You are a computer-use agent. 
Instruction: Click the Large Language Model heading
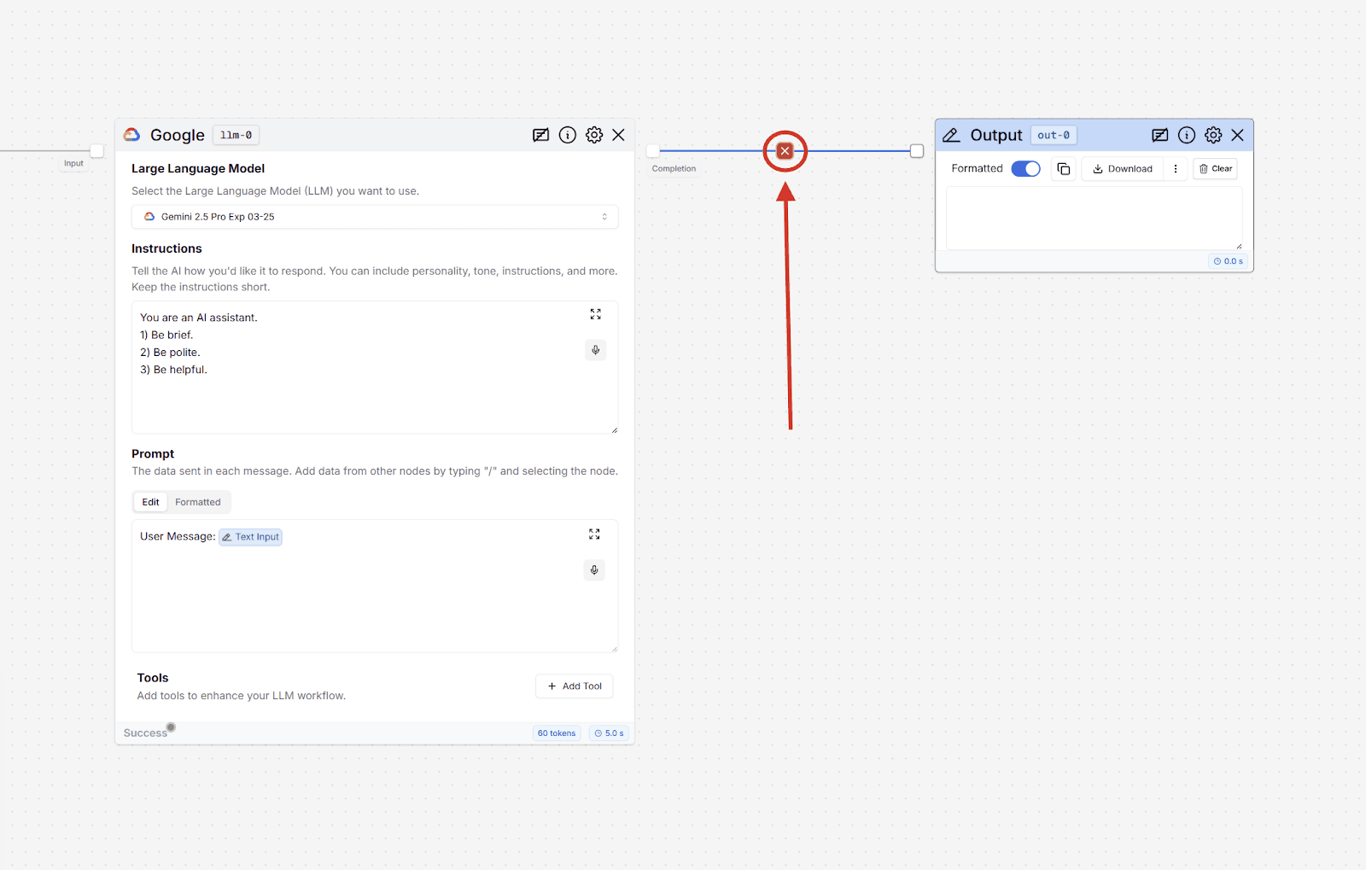[198, 168]
